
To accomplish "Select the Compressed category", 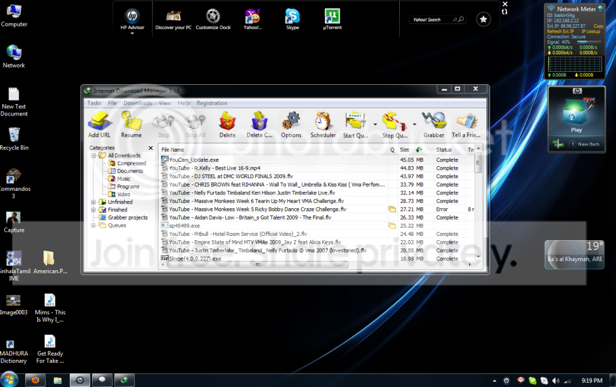I will [131, 163].
